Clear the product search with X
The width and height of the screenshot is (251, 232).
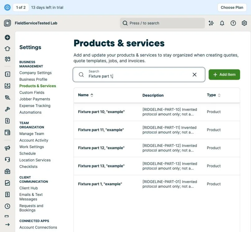195,74
